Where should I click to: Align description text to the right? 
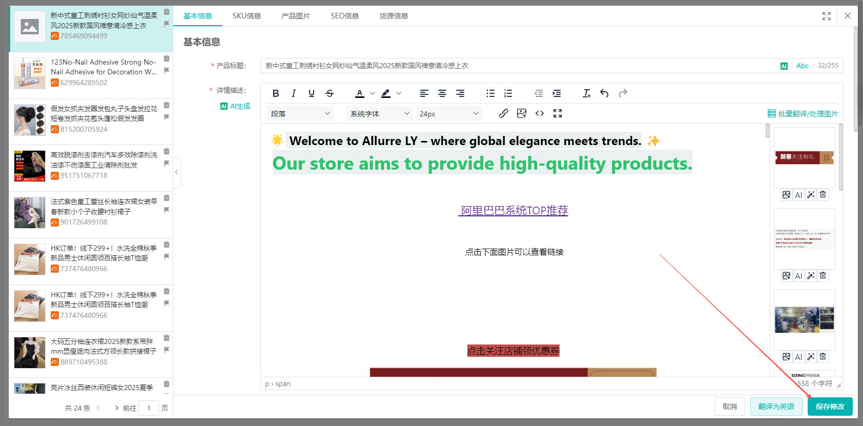[x=460, y=93]
